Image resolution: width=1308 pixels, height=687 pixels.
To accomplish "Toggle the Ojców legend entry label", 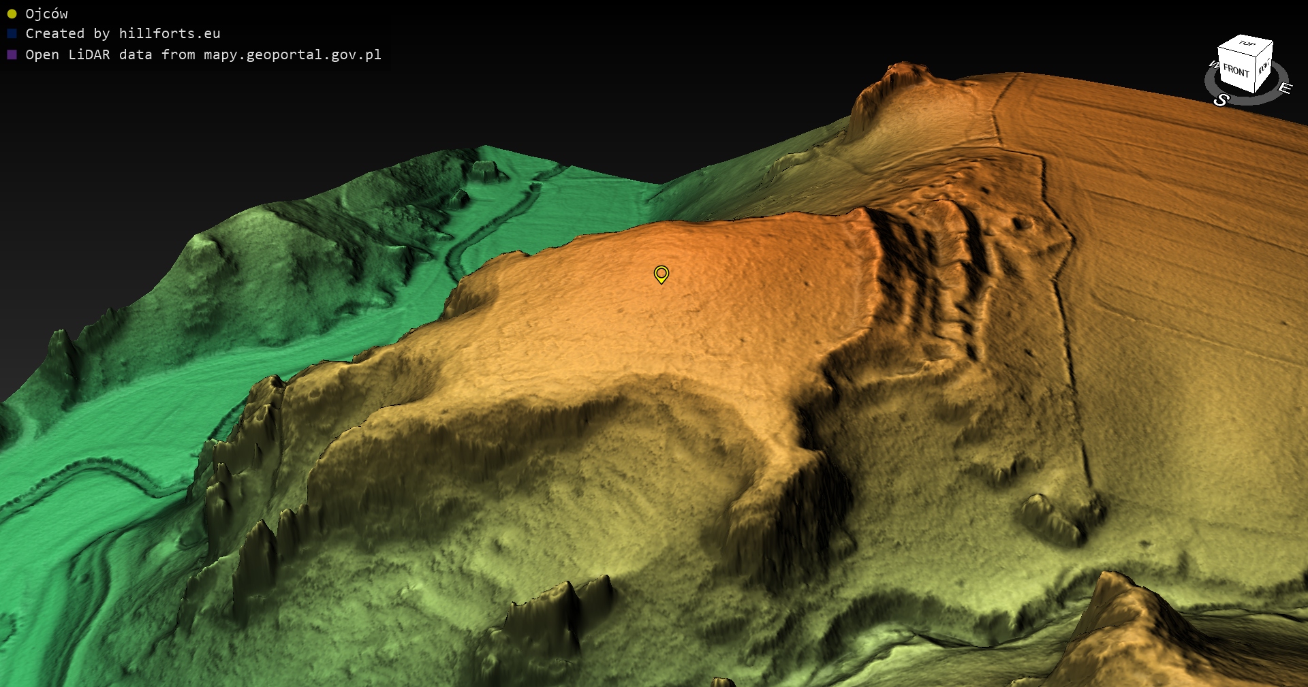I will 46,14.
